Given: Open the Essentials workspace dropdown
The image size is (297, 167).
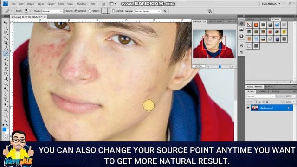Looking at the screenshot, I should (271, 4).
